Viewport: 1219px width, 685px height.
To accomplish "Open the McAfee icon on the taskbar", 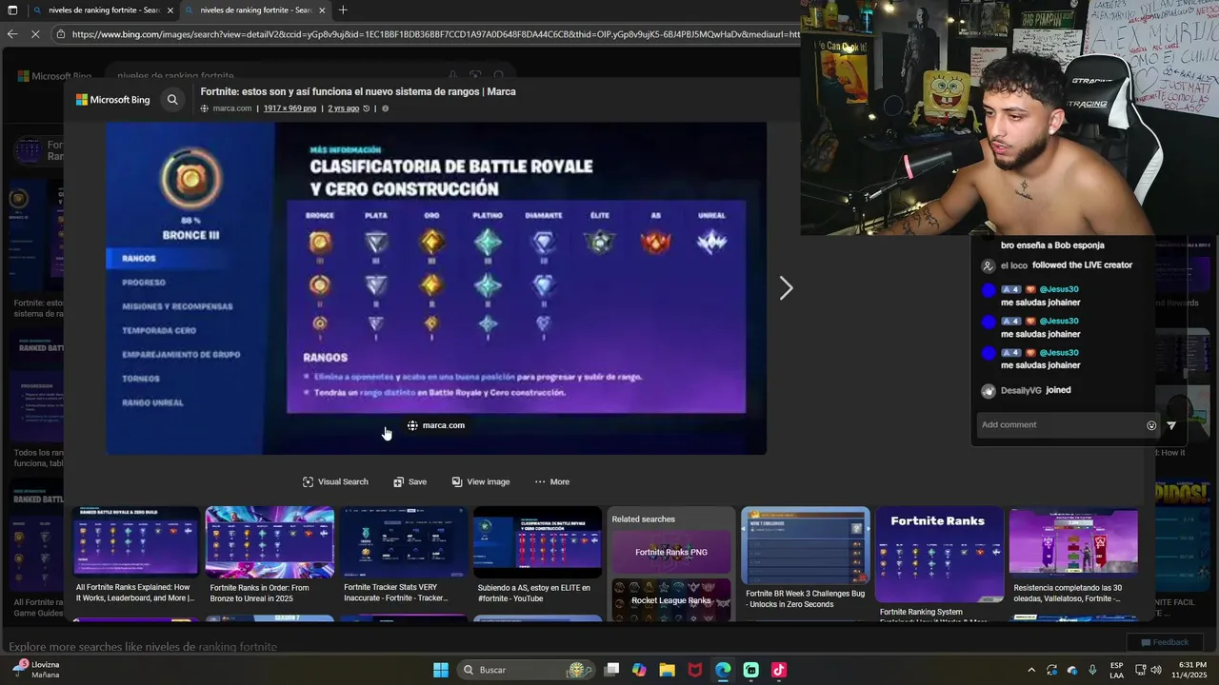I will [x=695, y=670].
